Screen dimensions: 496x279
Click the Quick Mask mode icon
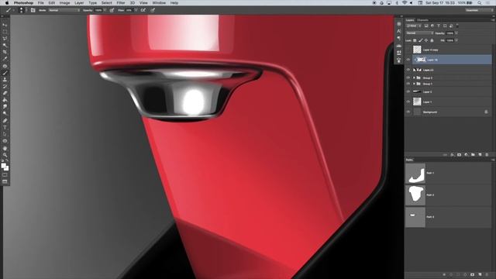[x=5, y=175]
